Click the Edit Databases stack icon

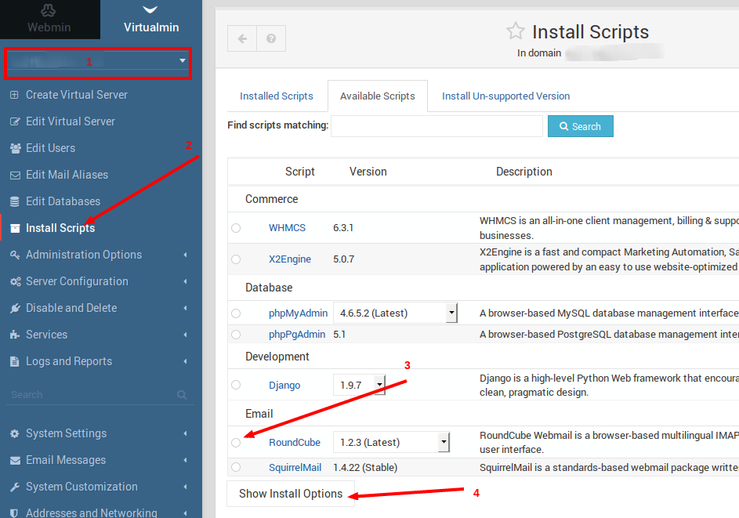coord(15,201)
